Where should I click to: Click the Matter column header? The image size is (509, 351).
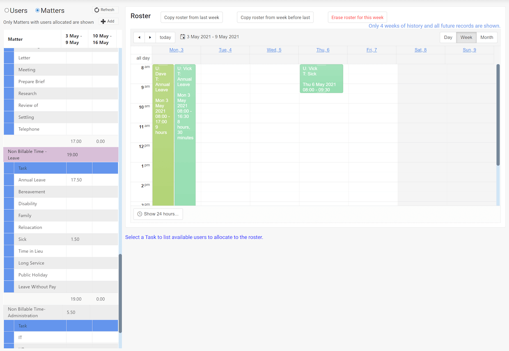pyautogui.click(x=32, y=39)
